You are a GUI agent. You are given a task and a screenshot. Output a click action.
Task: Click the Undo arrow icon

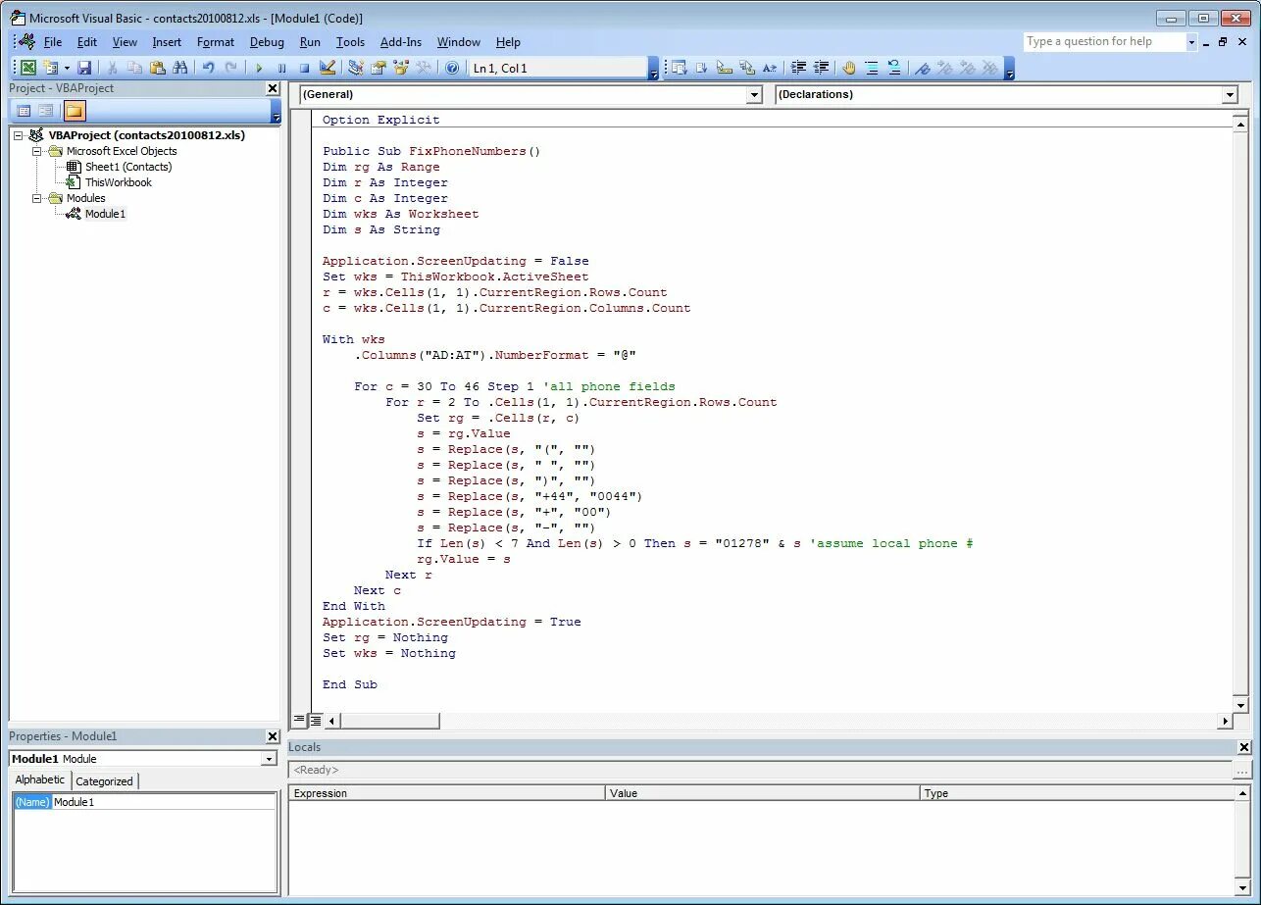[x=208, y=68]
